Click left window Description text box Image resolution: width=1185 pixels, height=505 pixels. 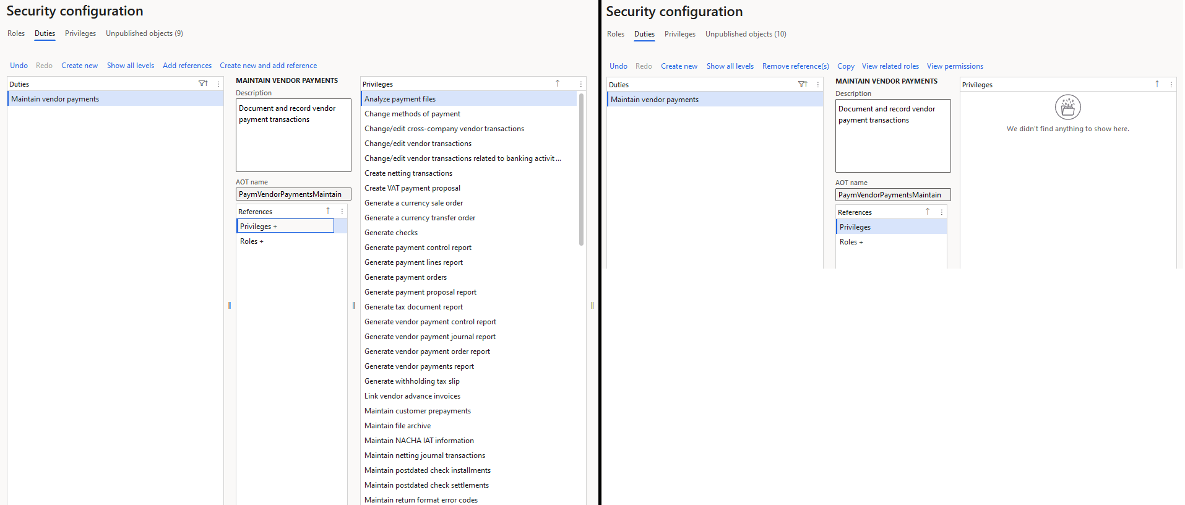click(x=293, y=136)
